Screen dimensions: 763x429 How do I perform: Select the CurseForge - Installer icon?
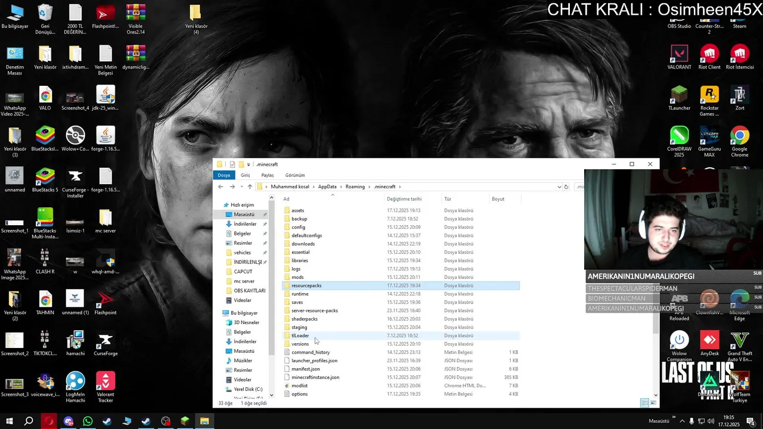point(75,183)
